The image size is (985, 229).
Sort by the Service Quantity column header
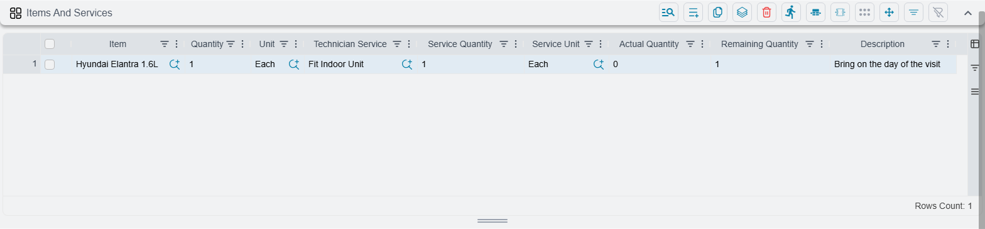click(460, 44)
